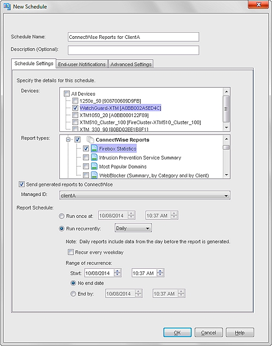Select the Firebox Statistics report label
This screenshot has height=346, width=272.
tap(118, 149)
